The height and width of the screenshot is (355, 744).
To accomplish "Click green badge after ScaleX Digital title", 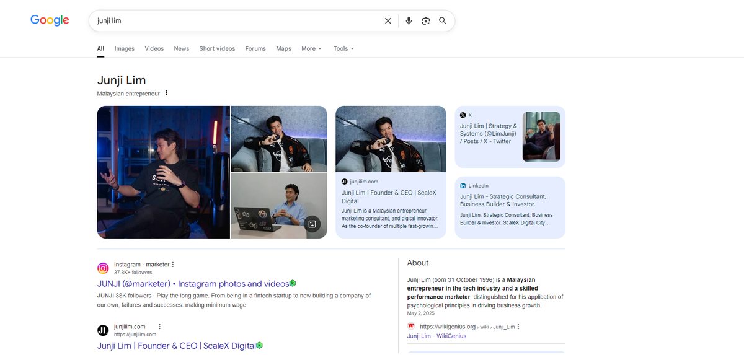I will point(260,345).
